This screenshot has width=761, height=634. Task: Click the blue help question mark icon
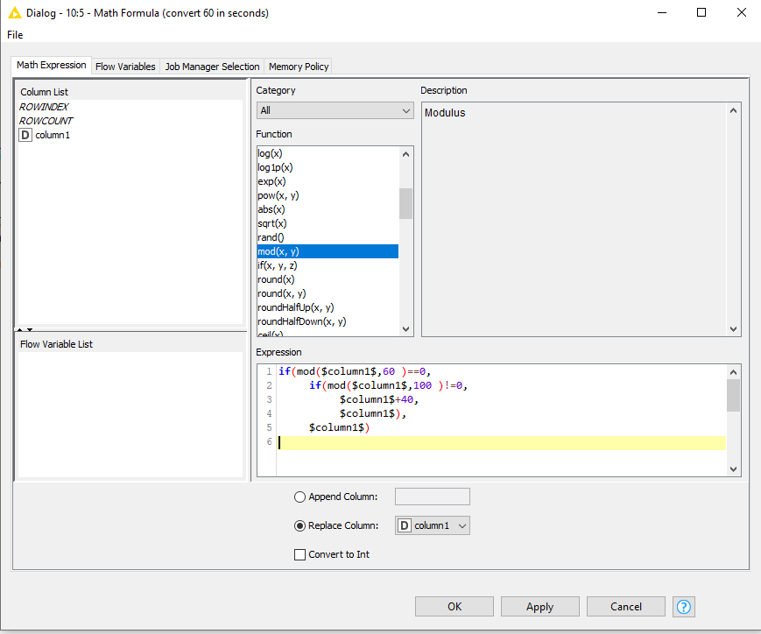point(683,606)
